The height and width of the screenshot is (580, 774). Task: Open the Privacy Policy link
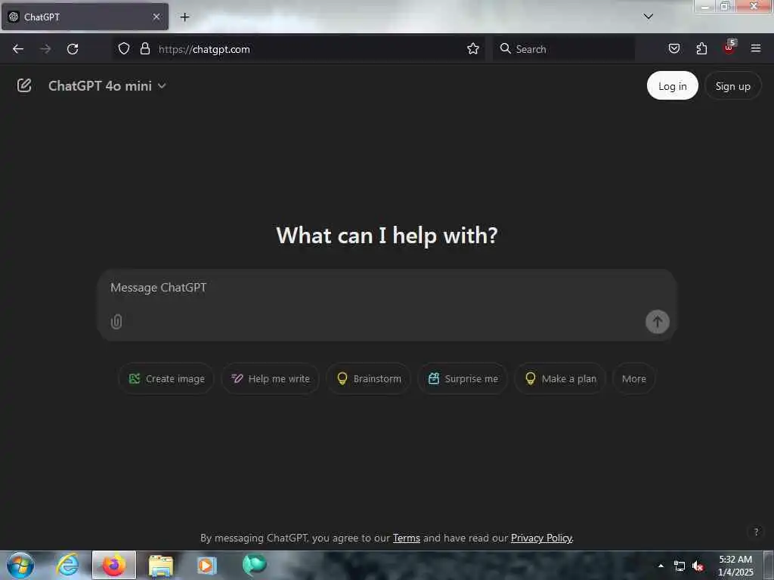[541, 538]
